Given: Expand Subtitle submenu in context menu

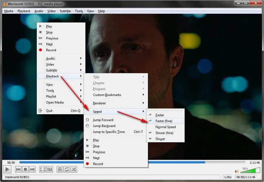Looking at the screenshot, I should pyautogui.click(x=61, y=70).
